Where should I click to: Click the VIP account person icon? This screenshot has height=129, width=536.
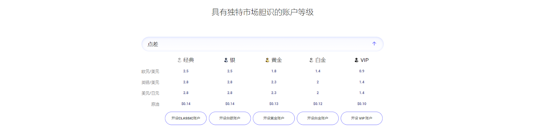[356, 60]
